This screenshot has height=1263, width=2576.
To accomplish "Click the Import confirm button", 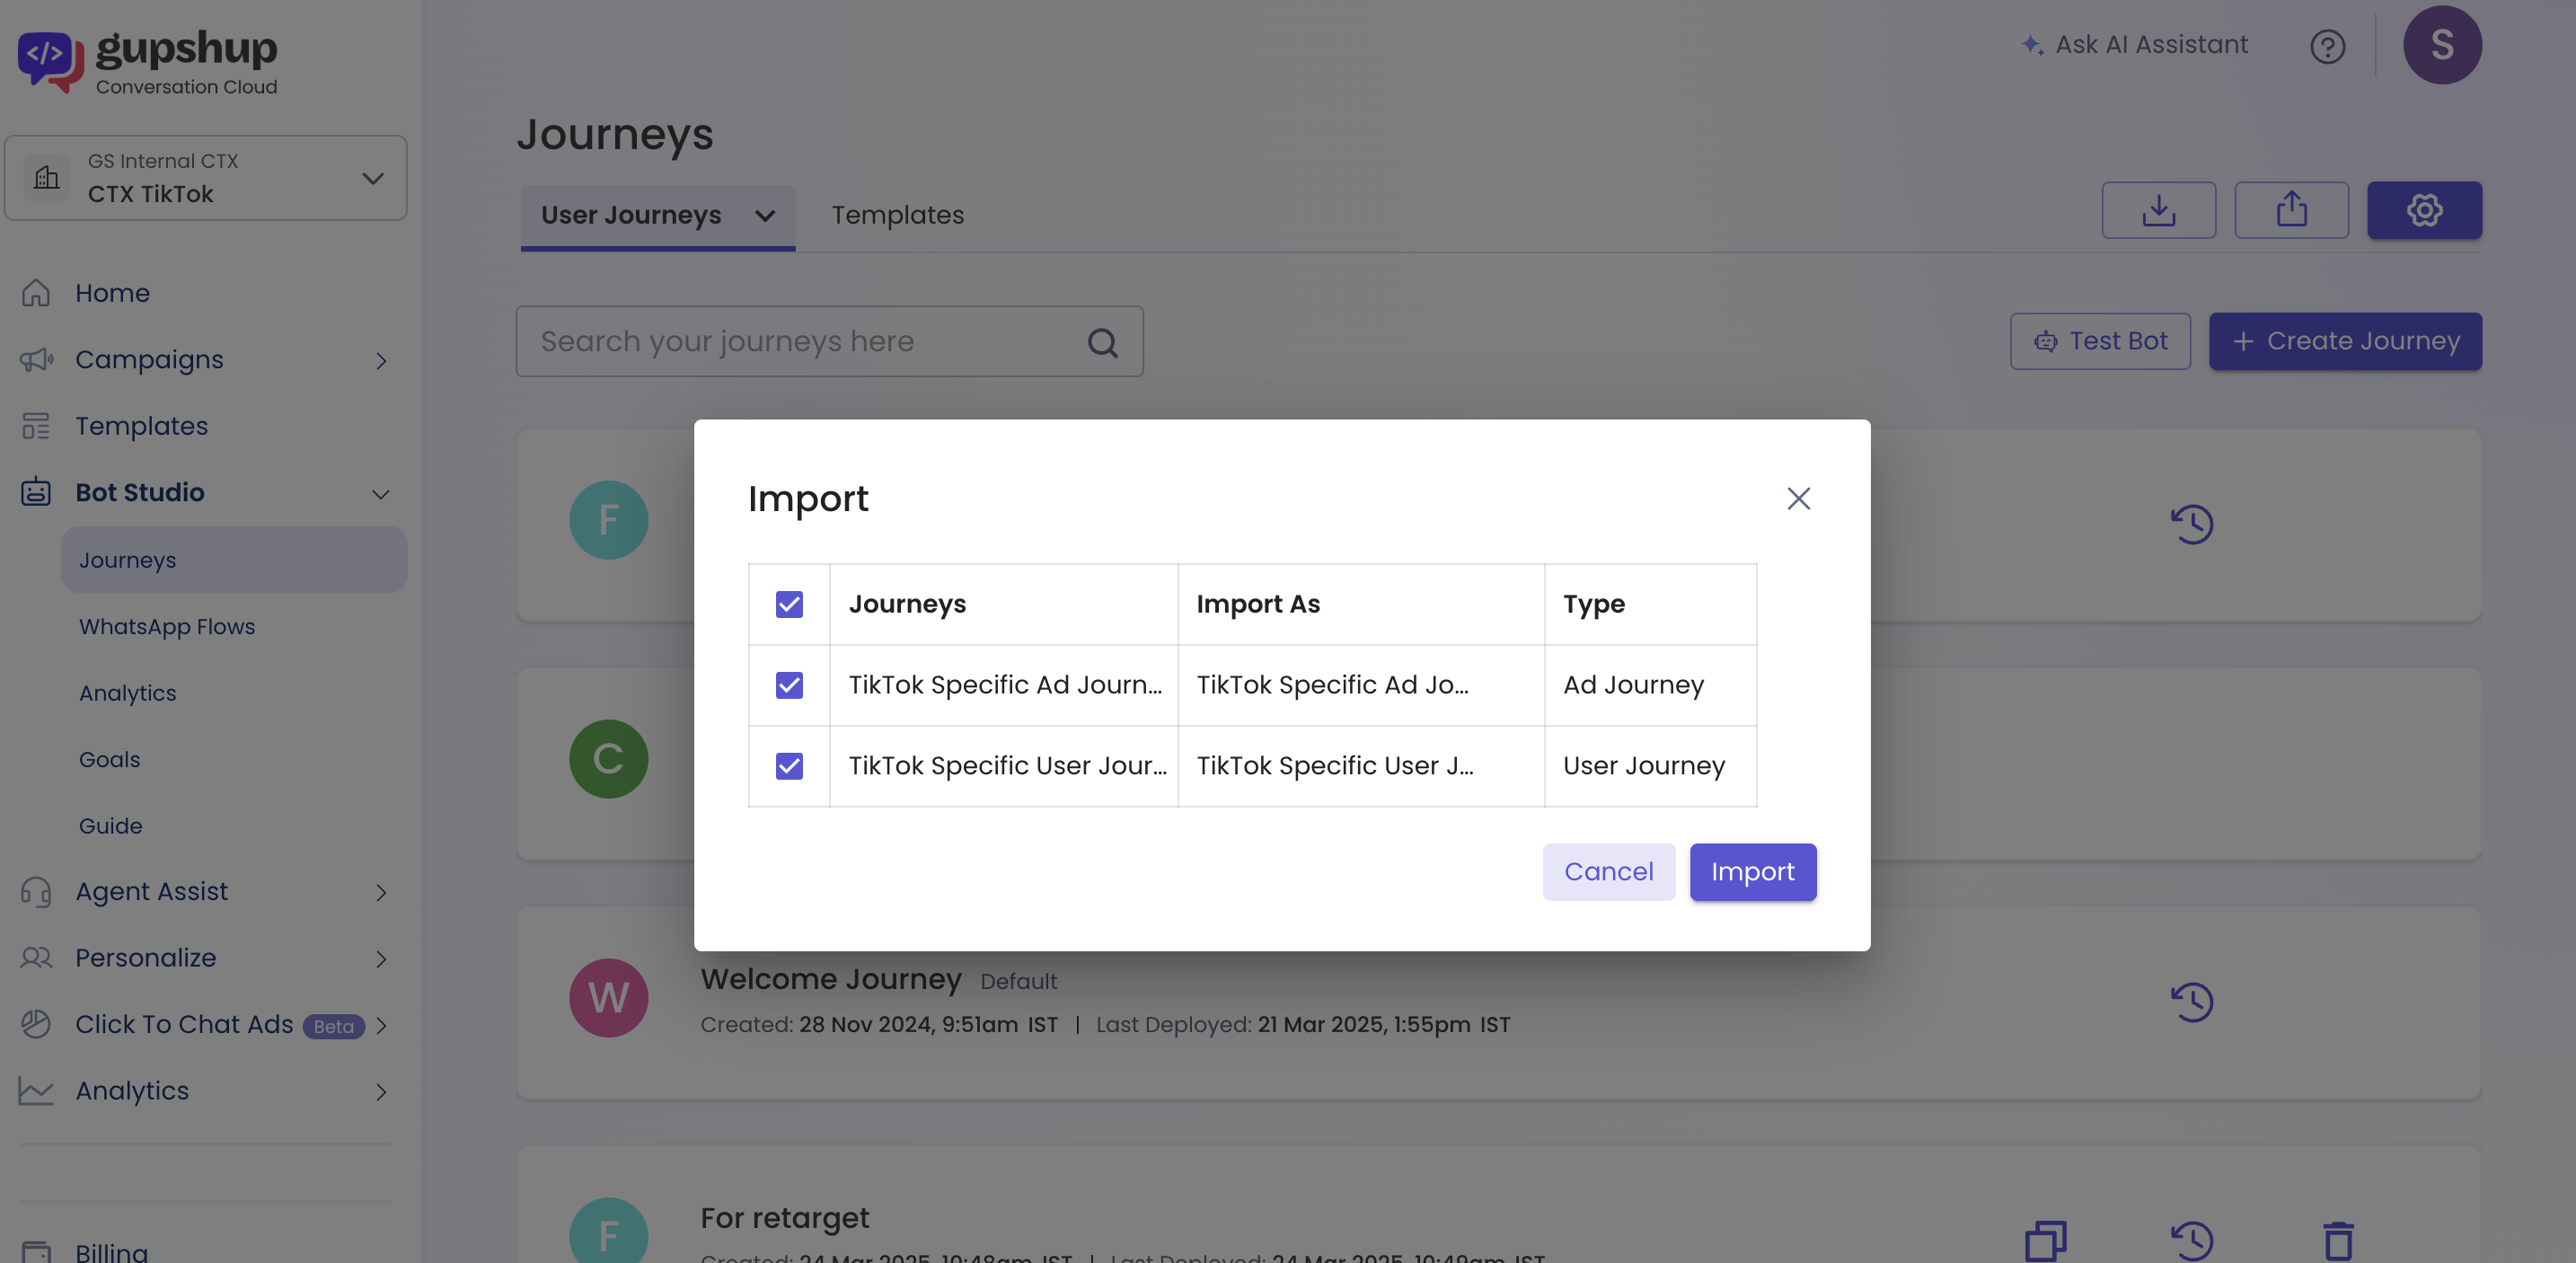I will tap(1752, 872).
